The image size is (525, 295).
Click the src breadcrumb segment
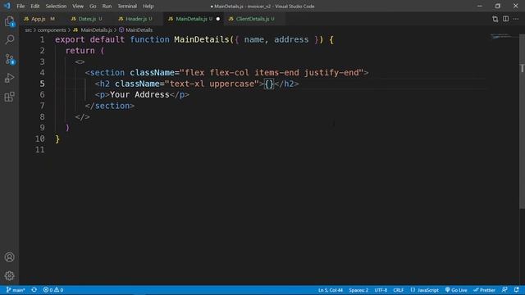pos(28,30)
